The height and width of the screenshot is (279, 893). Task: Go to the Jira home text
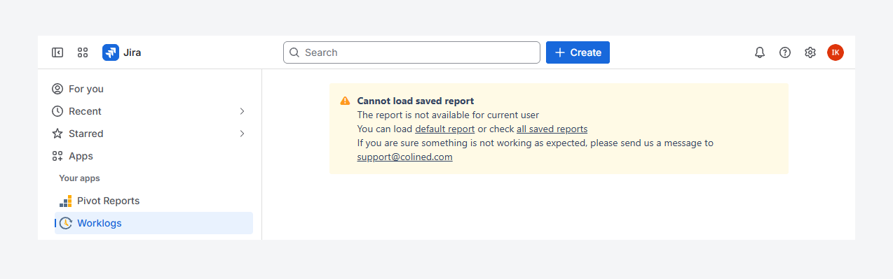(132, 52)
